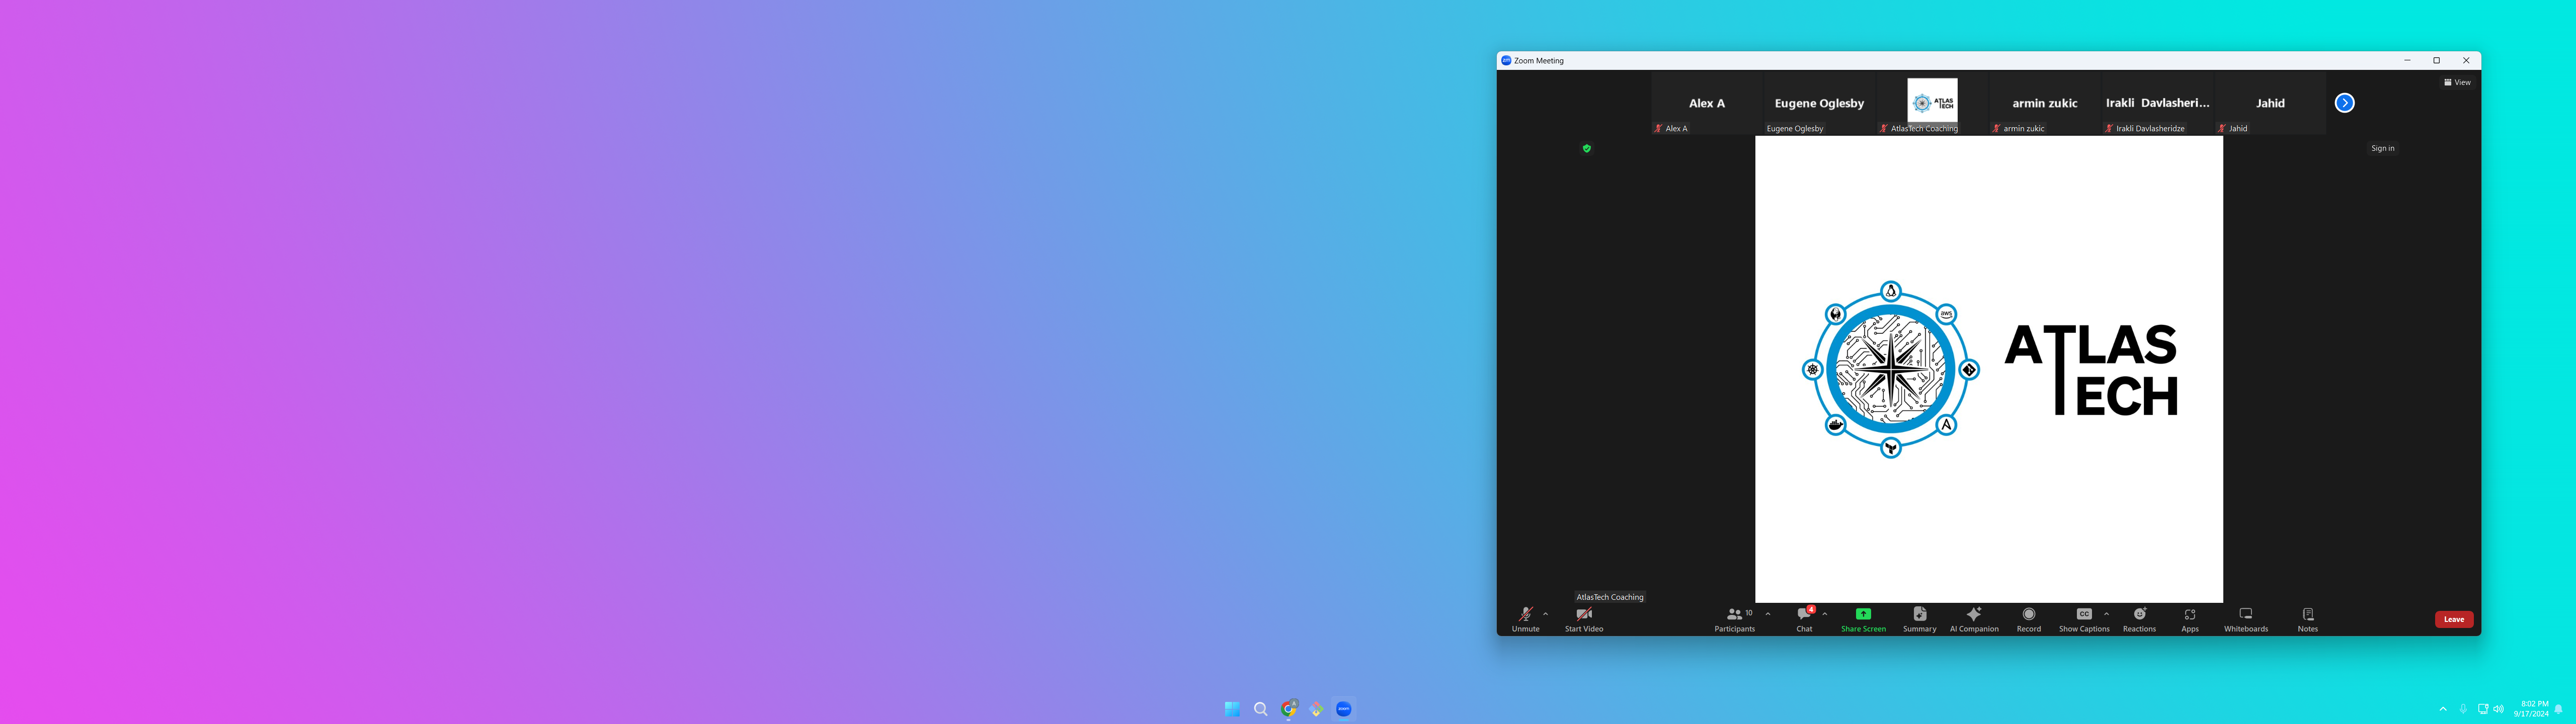This screenshot has width=2576, height=724.
Task: Open the meeting Summary tool
Action: tap(1919, 618)
